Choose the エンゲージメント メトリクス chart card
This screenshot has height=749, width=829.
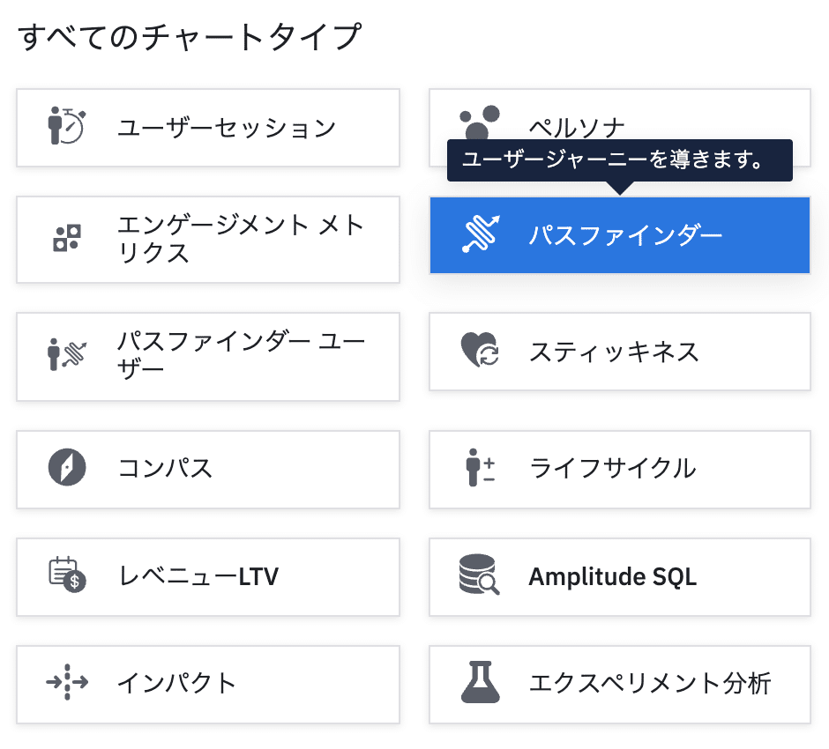[240, 239]
